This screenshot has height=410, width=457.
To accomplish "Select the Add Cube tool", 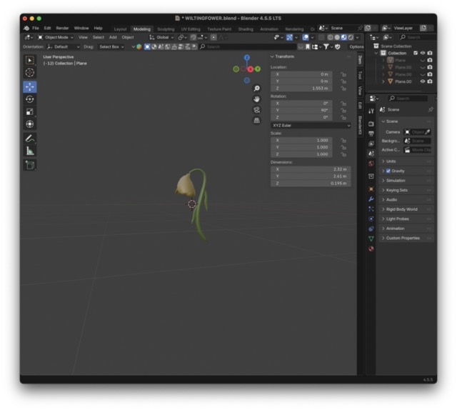I will click(x=30, y=165).
